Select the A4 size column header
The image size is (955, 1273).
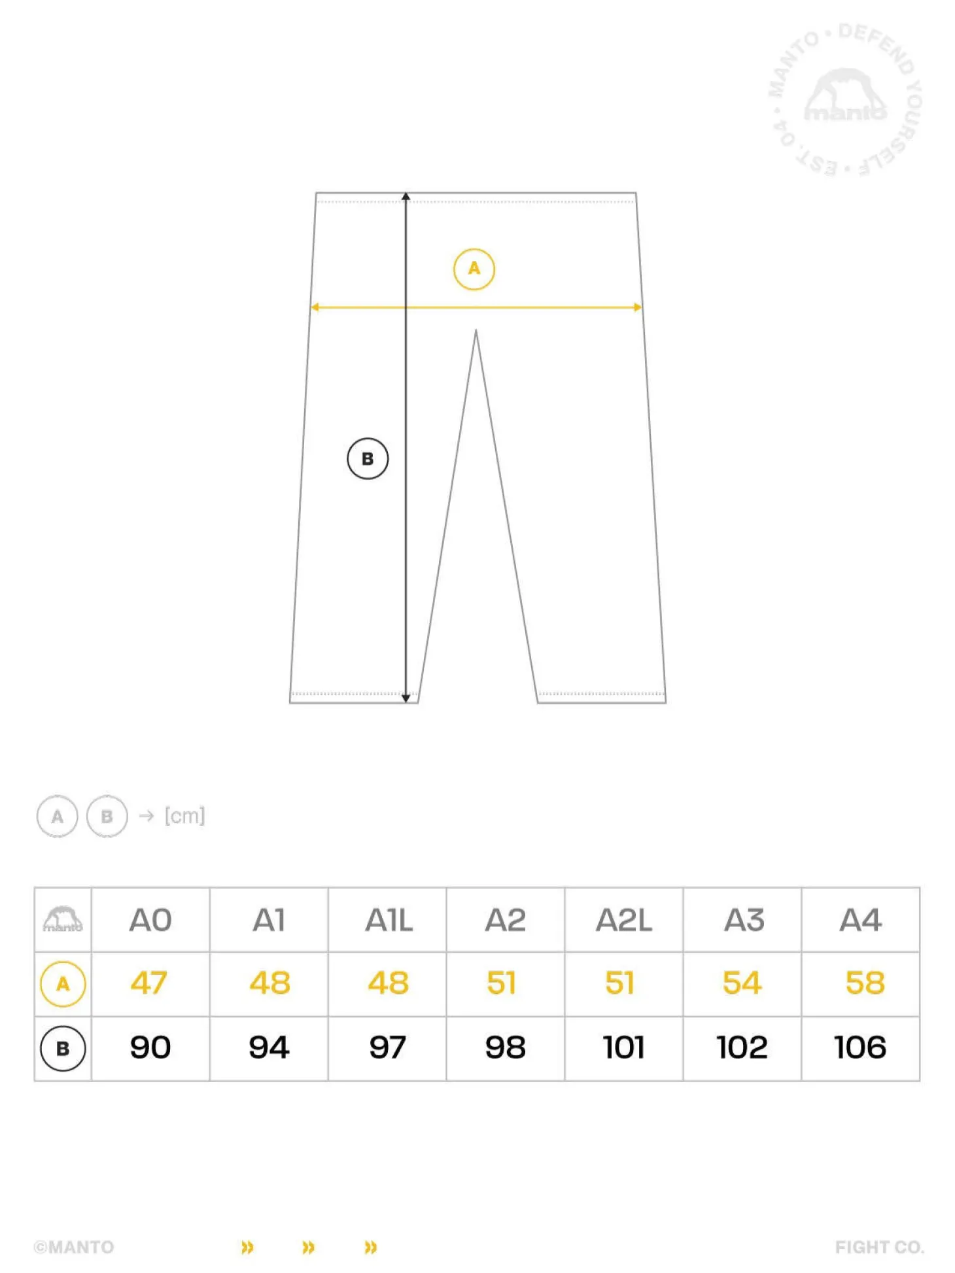pos(861,920)
